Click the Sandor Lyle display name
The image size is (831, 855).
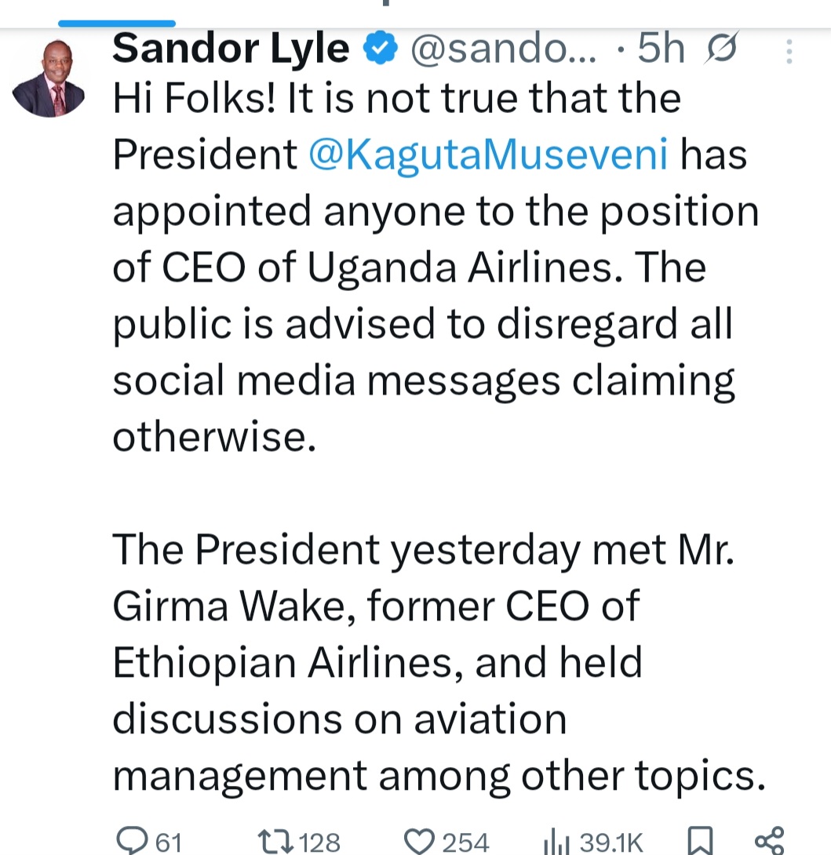point(231,50)
